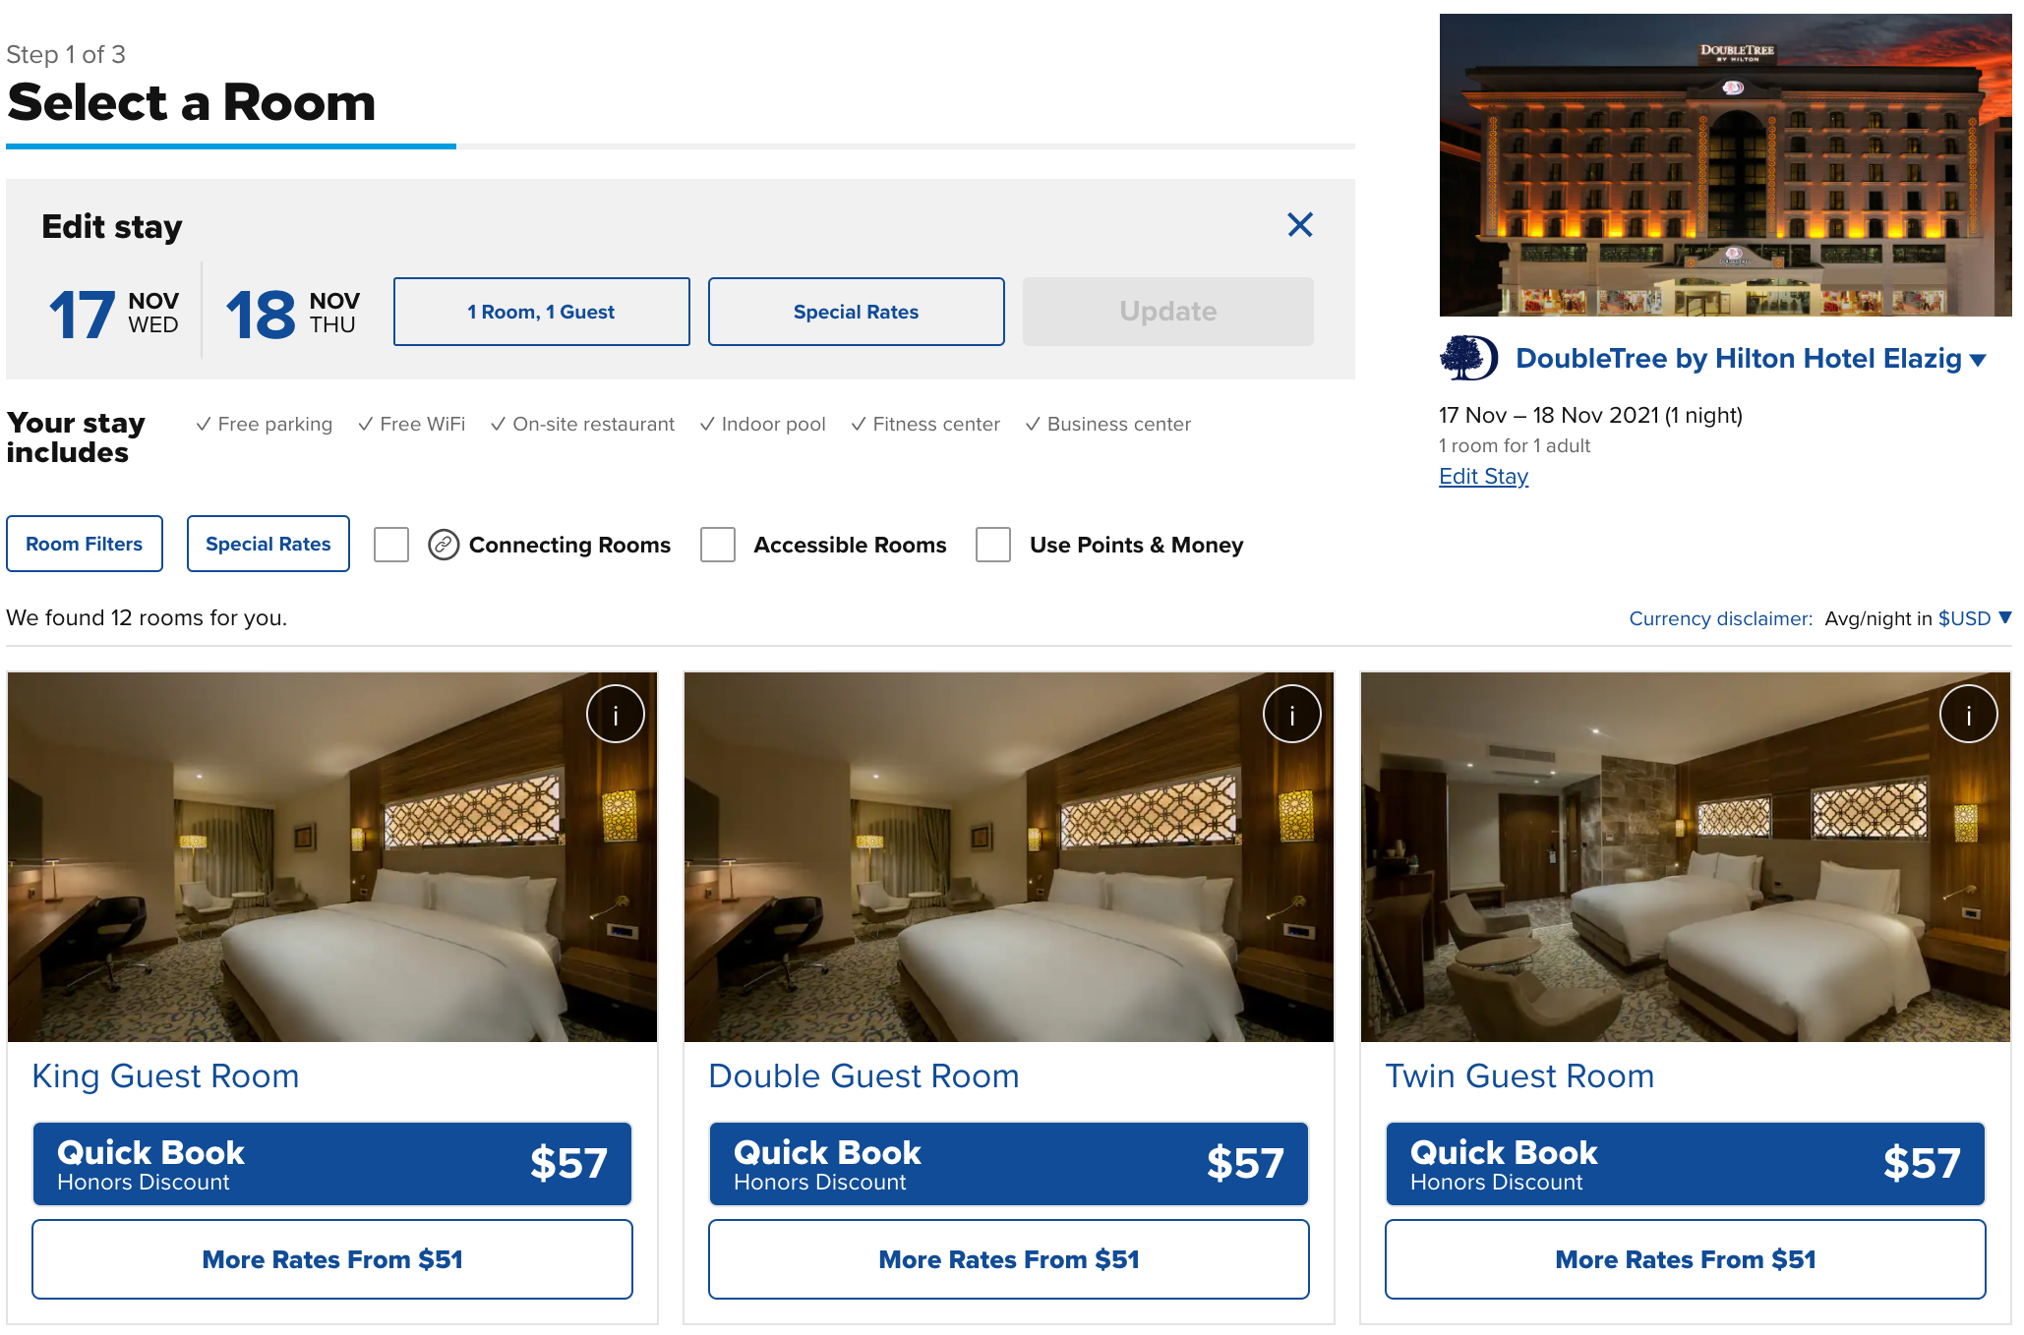Click the DoubleTree tree logo
Image resolution: width=2024 pixels, height=1335 pixels.
(x=1467, y=358)
